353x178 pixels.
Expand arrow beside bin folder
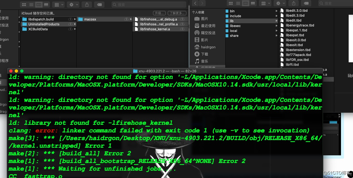(x=277, y=11)
